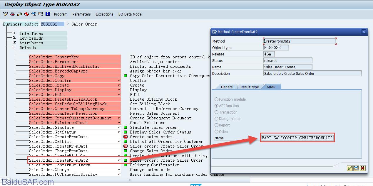Collapse the Methods tree node
Viewport: 373px width, 186px height.
(x=14, y=48)
